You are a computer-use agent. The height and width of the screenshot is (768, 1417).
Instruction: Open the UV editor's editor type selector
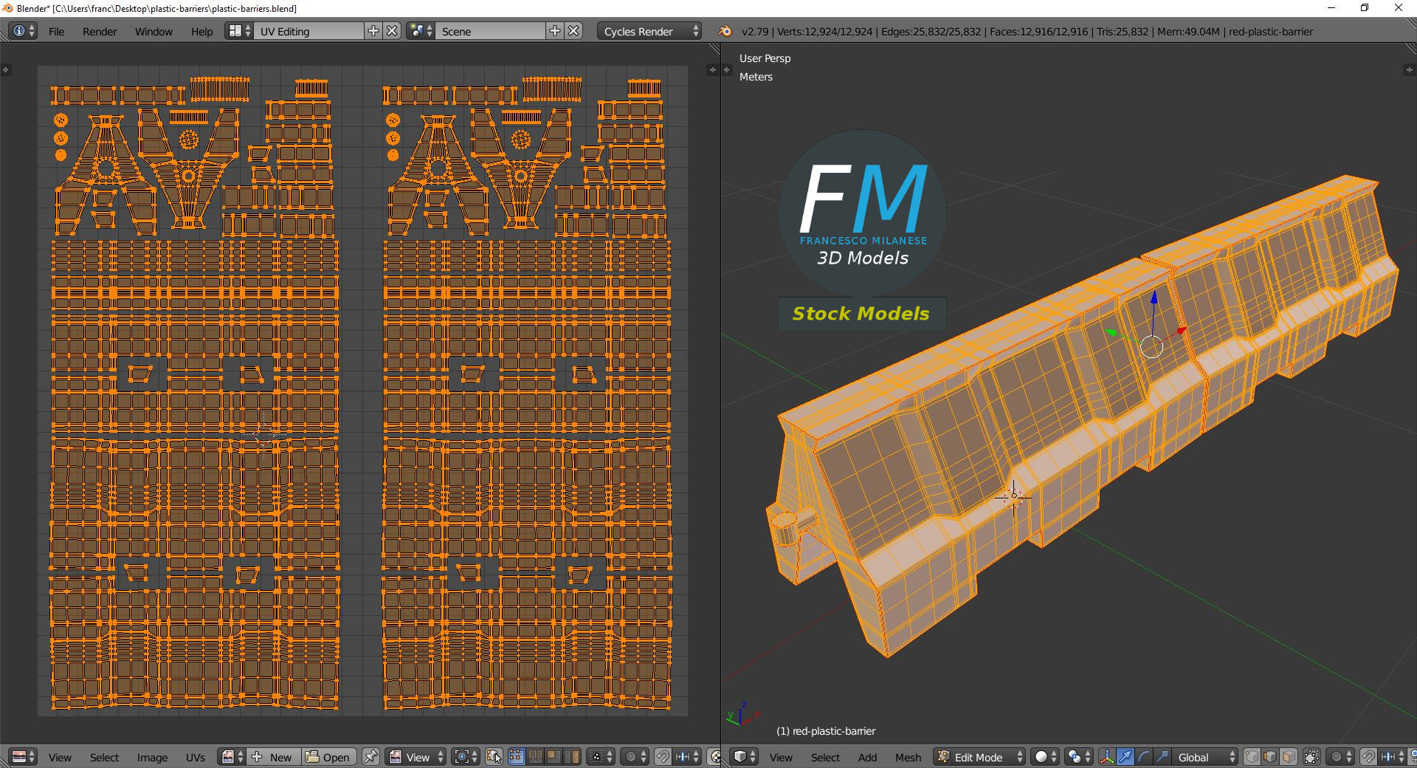(x=23, y=757)
